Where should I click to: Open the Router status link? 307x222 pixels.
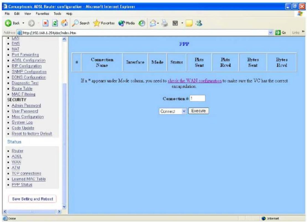click(17, 151)
